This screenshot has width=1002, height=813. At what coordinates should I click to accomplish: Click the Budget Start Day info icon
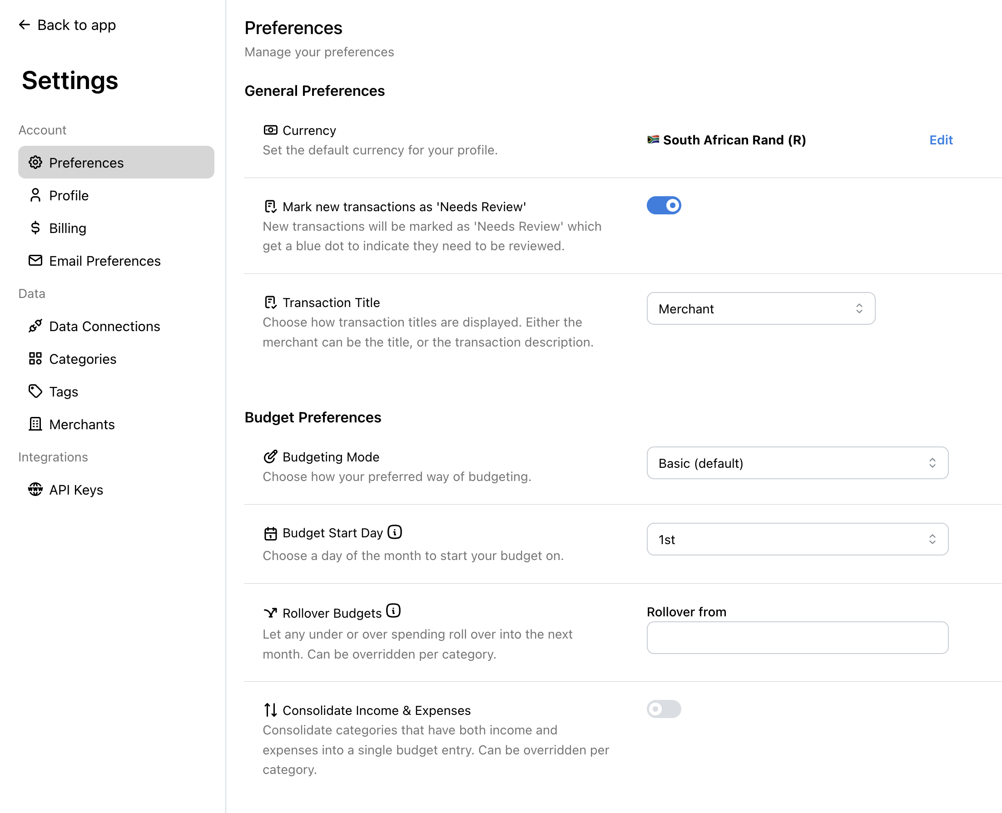pos(395,532)
